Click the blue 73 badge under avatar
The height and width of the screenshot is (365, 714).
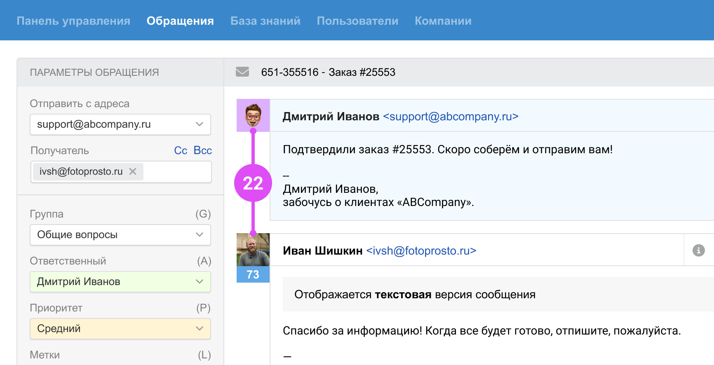click(x=253, y=274)
